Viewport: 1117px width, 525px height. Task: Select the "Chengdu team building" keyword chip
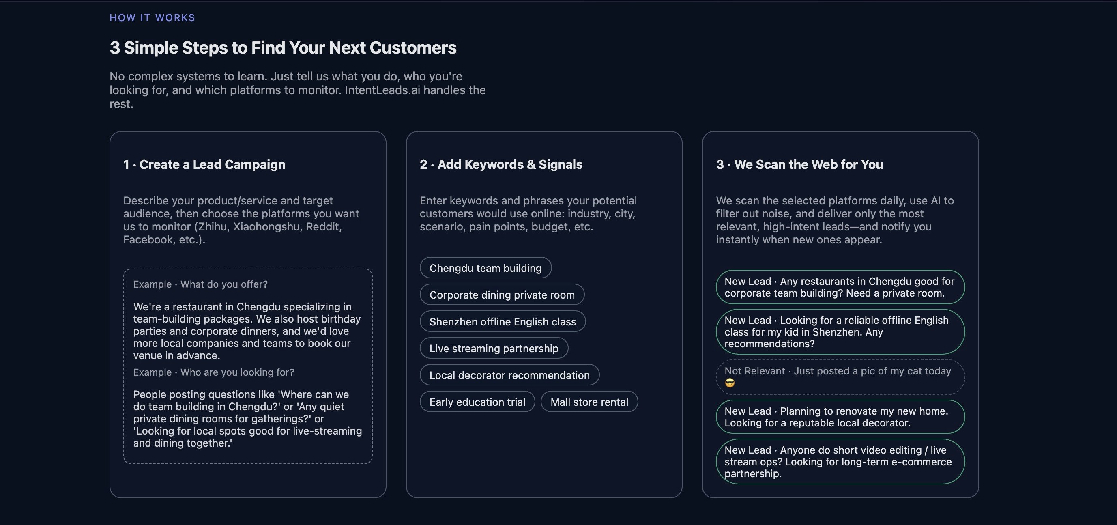[485, 268]
